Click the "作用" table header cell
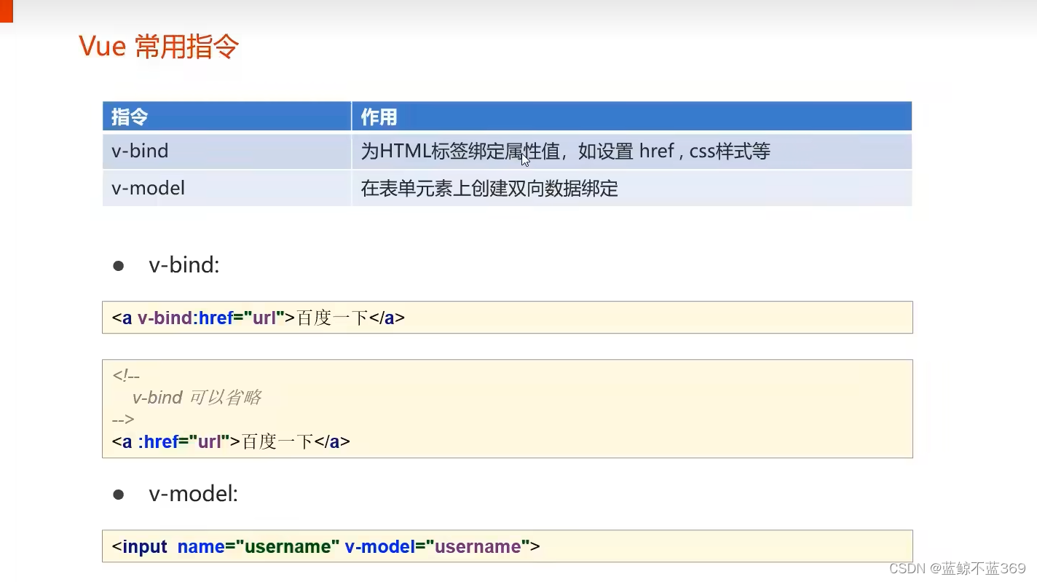Image resolution: width=1037 pixels, height=582 pixels. (x=631, y=117)
